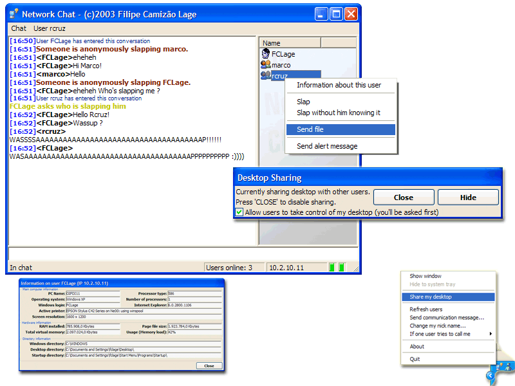The image size is (515, 386).
Task: Select 'Slap without him knowing it'
Action: [338, 113]
